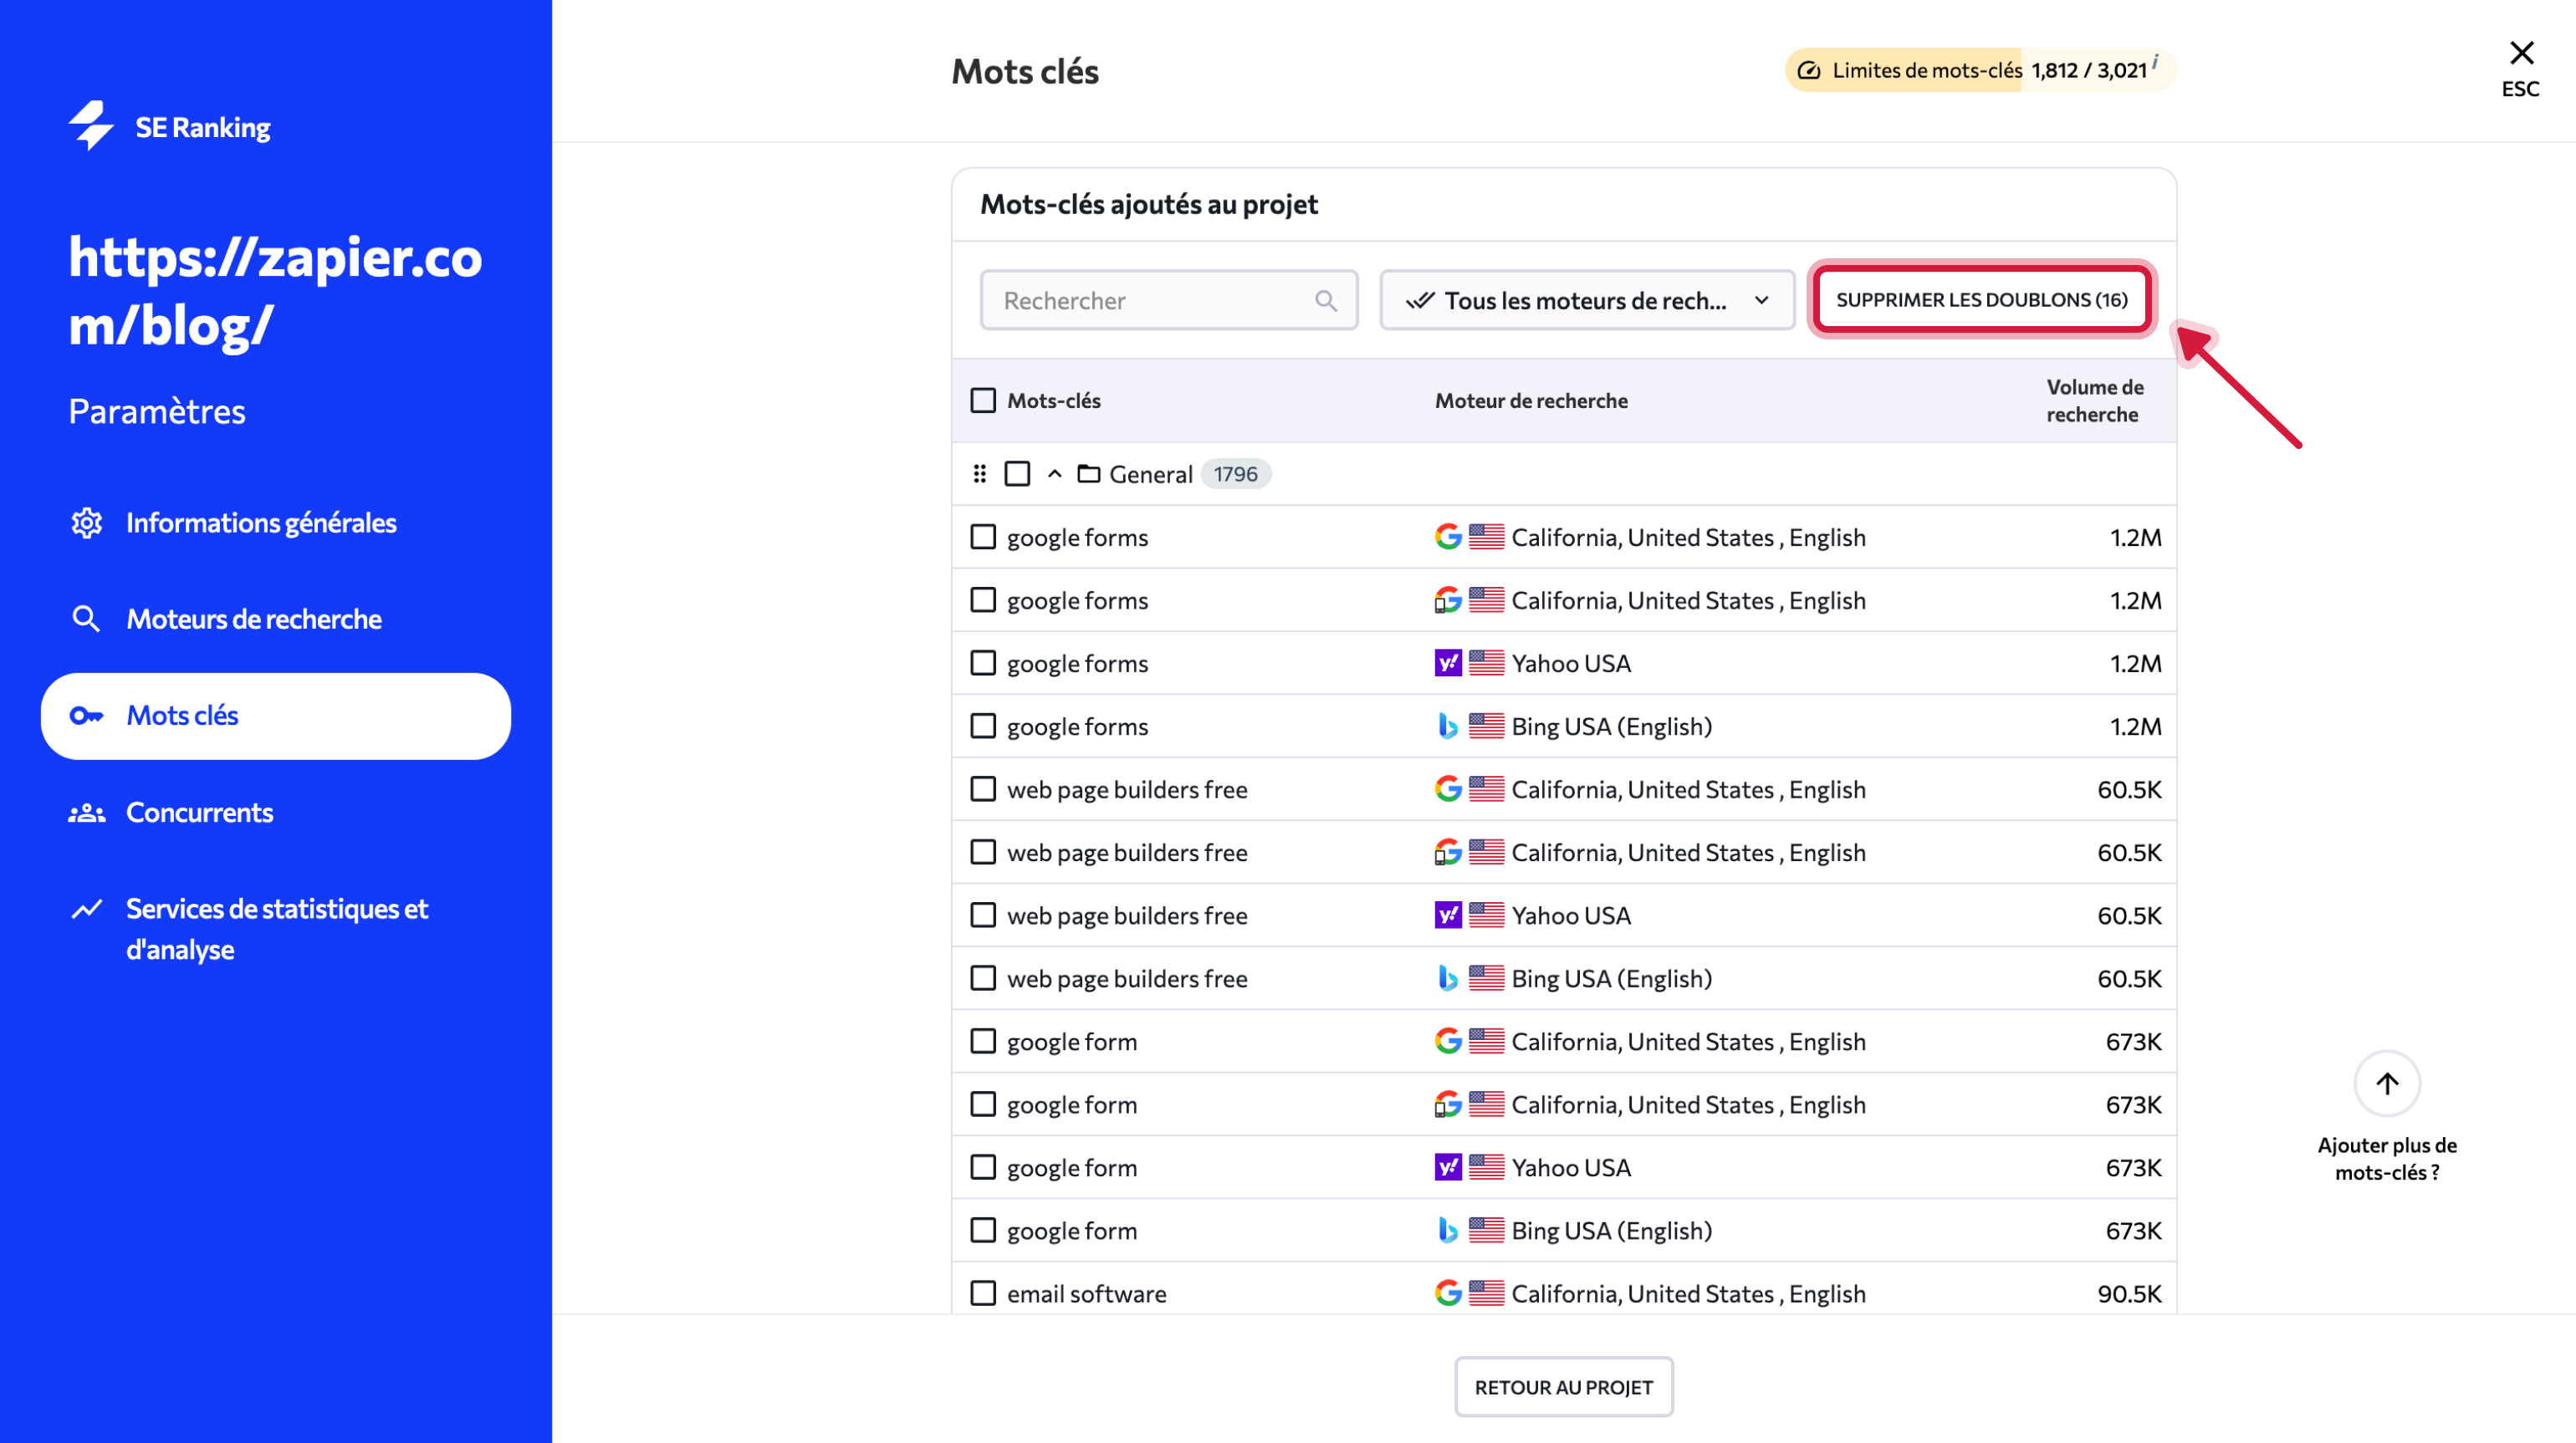Open the Concurrents section
The image size is (2576, 1443).
[x=199, y=813]
